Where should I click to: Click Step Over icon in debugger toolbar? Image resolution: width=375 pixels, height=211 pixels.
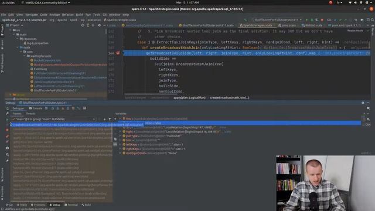53,108
